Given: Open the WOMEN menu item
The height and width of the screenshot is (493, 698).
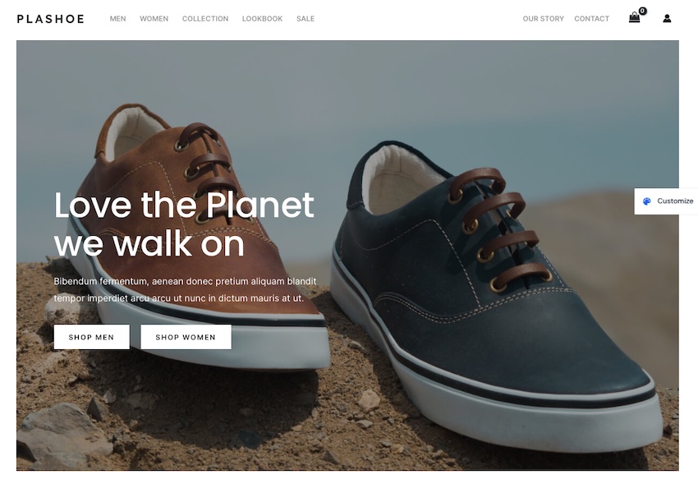Looking at the screenshot, I should coord(154,19).
